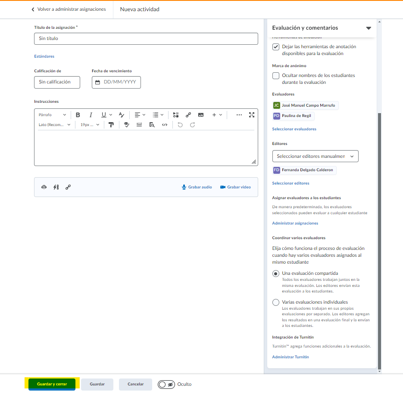Screen dimensions: 403x394
Task: Click the format painter icon
Action: coord(111,125)
